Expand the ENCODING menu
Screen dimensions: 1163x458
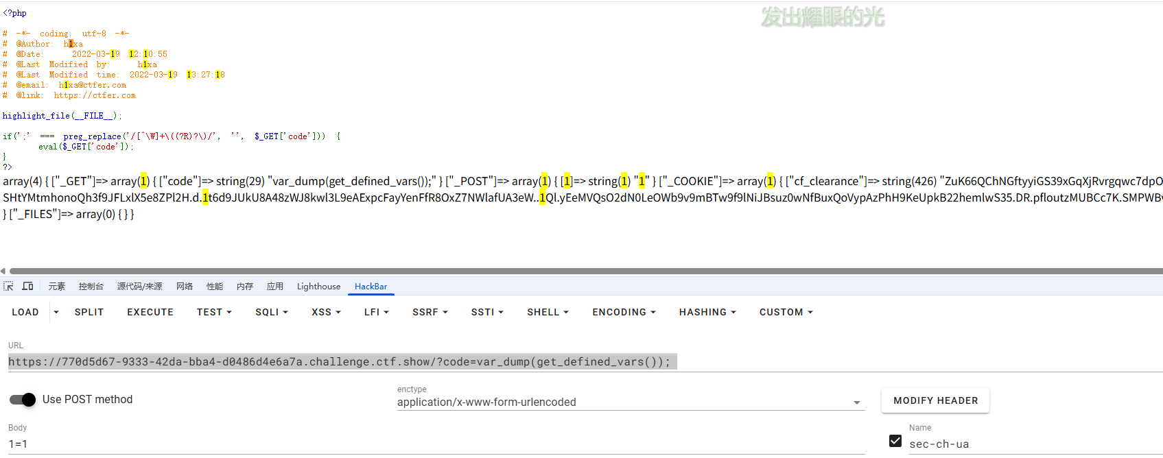(x=624, y=312)
